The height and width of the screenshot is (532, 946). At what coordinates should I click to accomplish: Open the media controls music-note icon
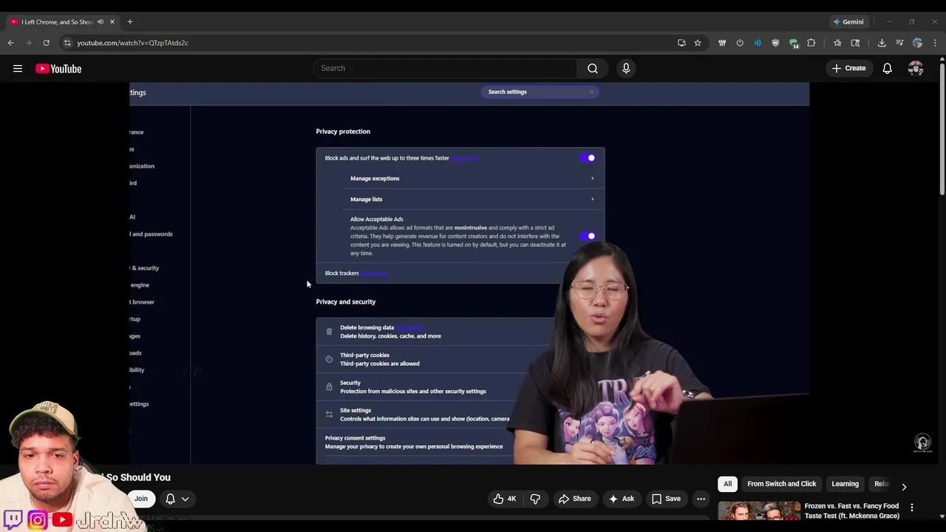pyautogui.click(x=899, y=43)
